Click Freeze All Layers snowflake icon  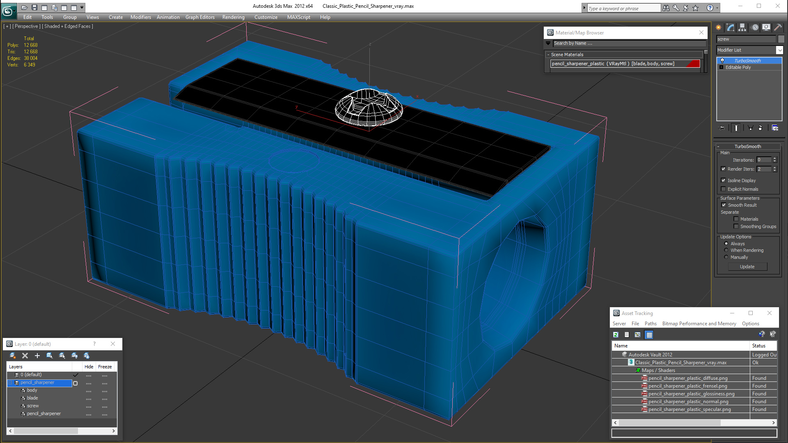click(x=87, y=356)
